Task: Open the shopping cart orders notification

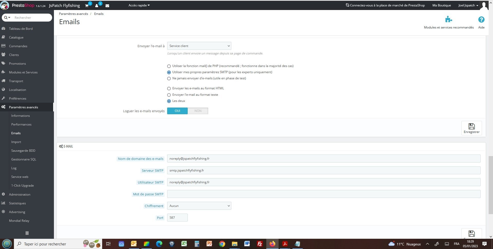Action: (x=87, y=6)
